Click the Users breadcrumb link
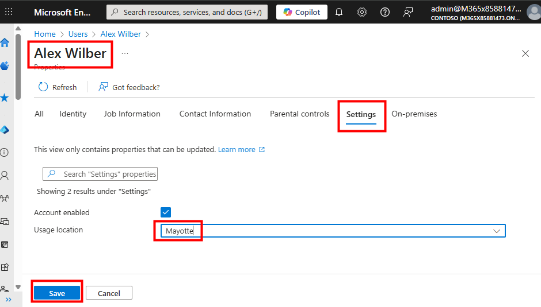 click(78, 34)
